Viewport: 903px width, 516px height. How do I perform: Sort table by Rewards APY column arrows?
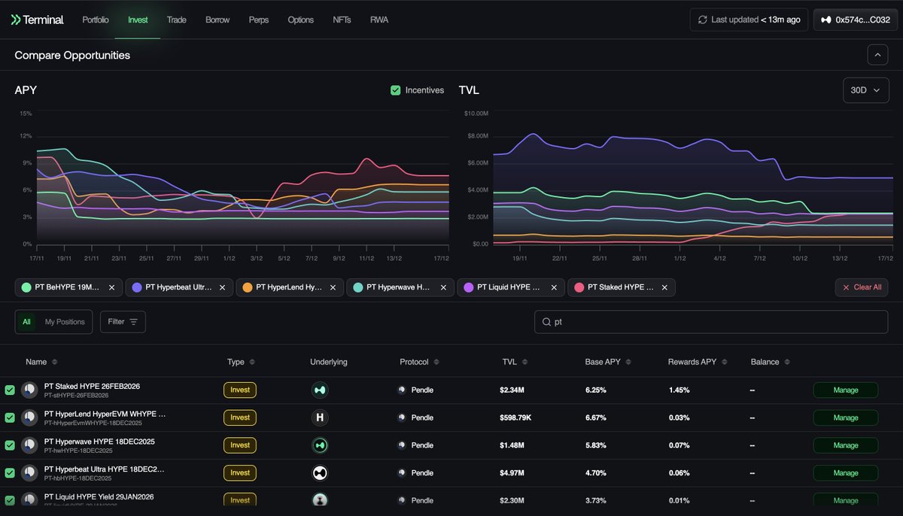point(724,363)
